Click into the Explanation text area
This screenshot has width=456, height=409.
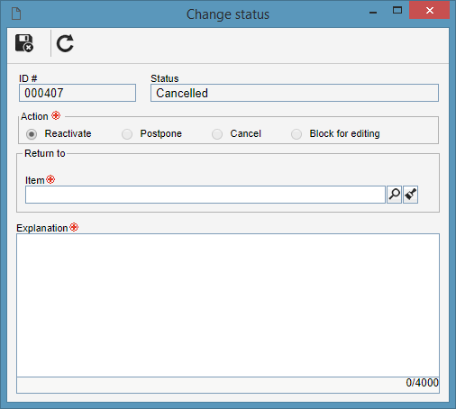point(228,305)
